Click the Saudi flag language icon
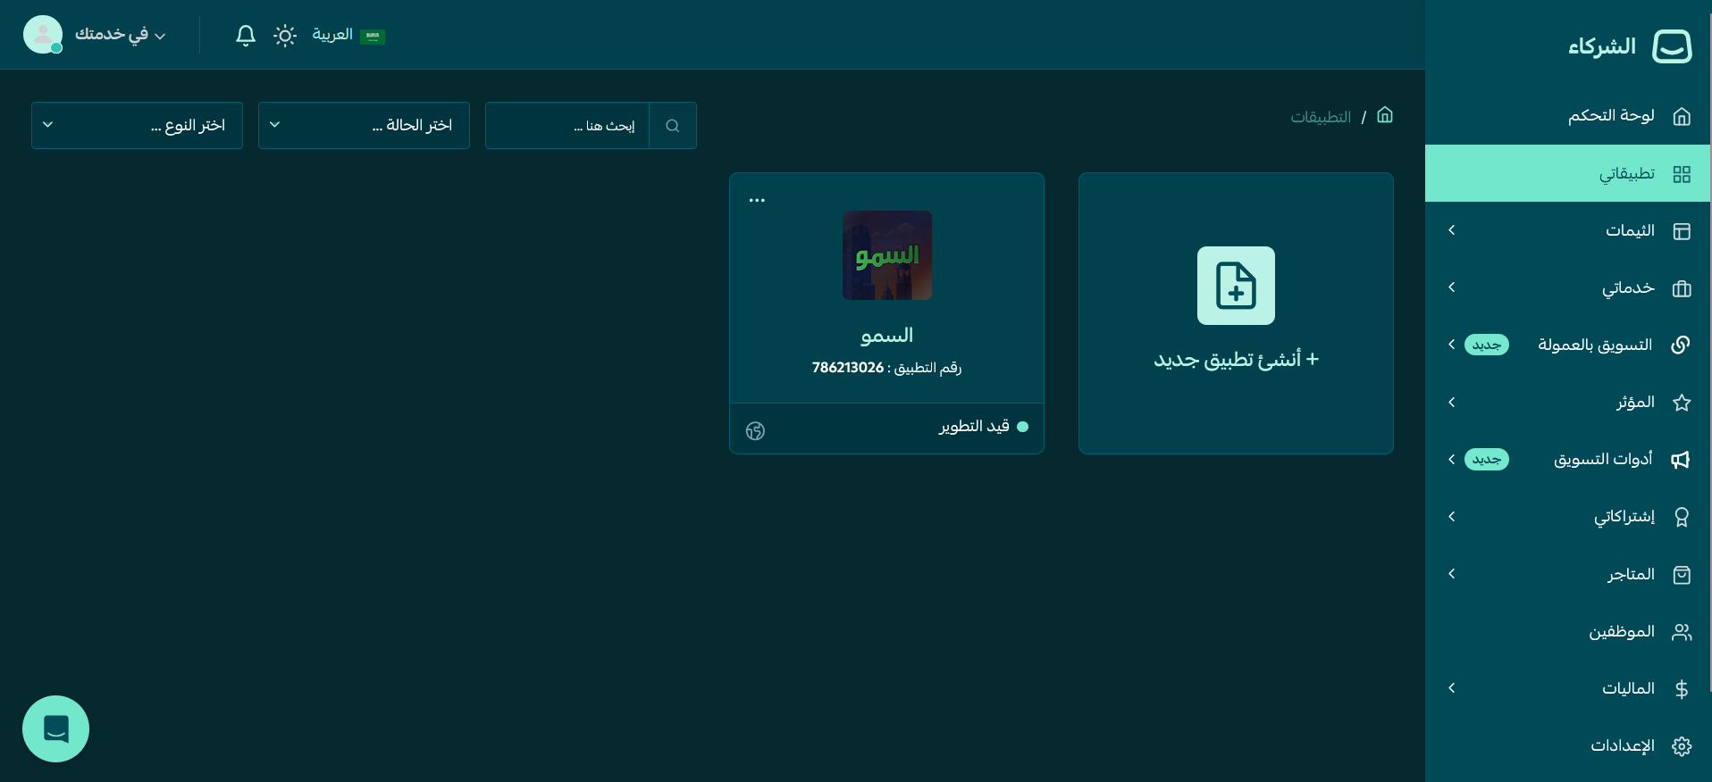This screenshot has width=1712, height=782. coord(373,36)
